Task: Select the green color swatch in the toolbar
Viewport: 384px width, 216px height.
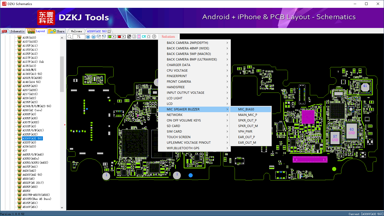Action: click(110, 37)
